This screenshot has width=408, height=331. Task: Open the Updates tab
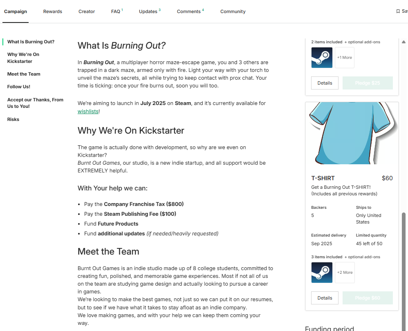(x=149, y=11)
